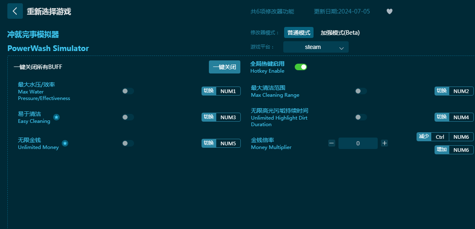The image size is (475, 229).
Task: Click the heart favorite icon
Action: pos(389,11)
